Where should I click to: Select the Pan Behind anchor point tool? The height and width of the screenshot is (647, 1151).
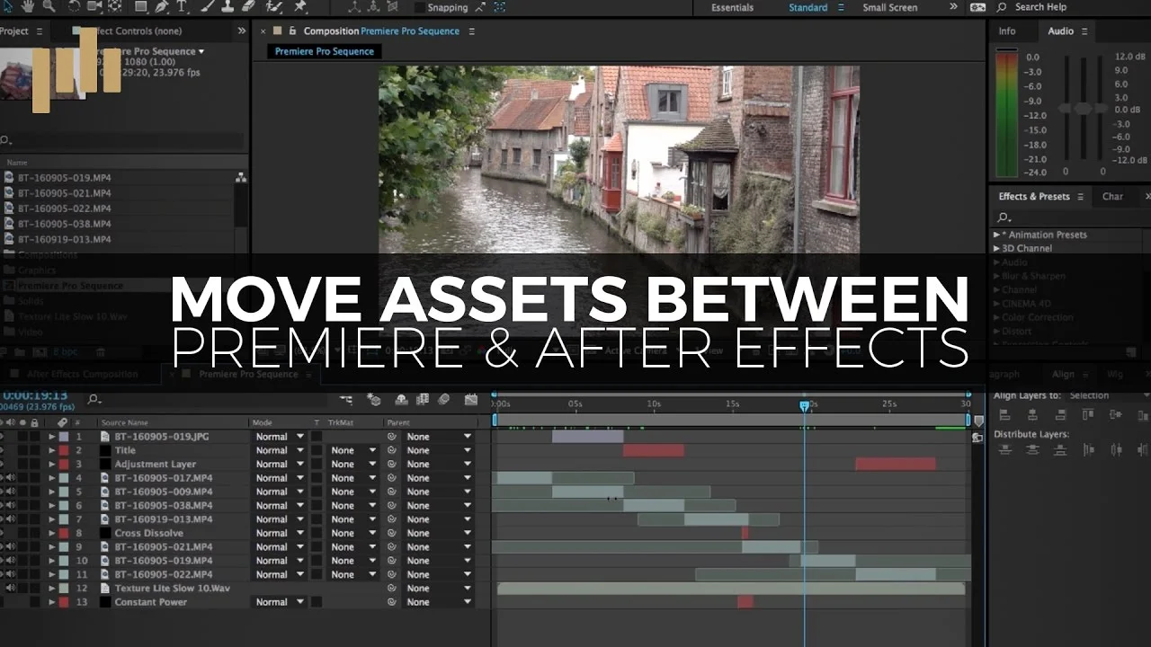[115, 6]
